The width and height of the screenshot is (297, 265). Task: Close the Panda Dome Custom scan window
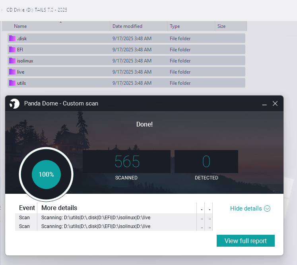coord(275,104)
